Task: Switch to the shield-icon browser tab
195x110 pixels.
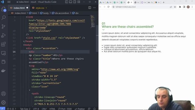Action: point(144,2)
